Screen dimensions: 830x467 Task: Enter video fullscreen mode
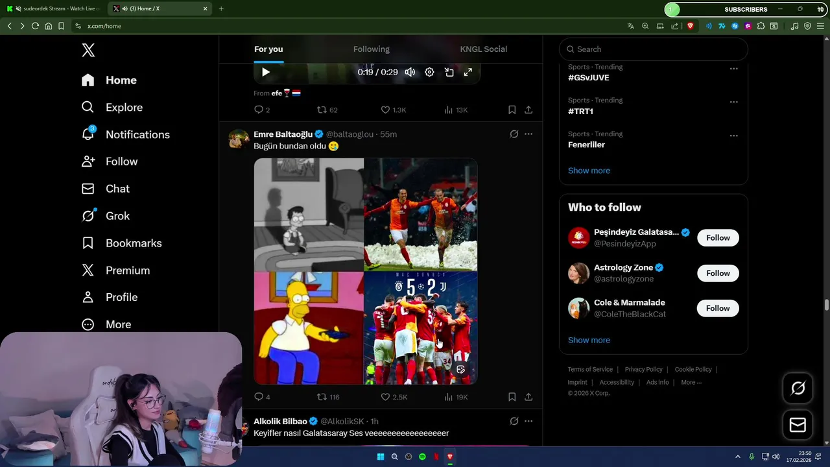pyautogui.click(x=468, y=72)
